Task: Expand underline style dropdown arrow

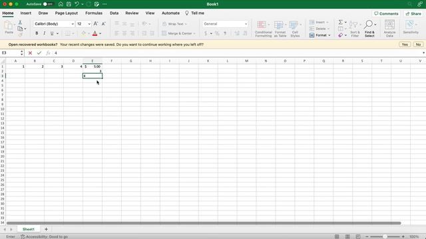Action: tap(57, 33)
